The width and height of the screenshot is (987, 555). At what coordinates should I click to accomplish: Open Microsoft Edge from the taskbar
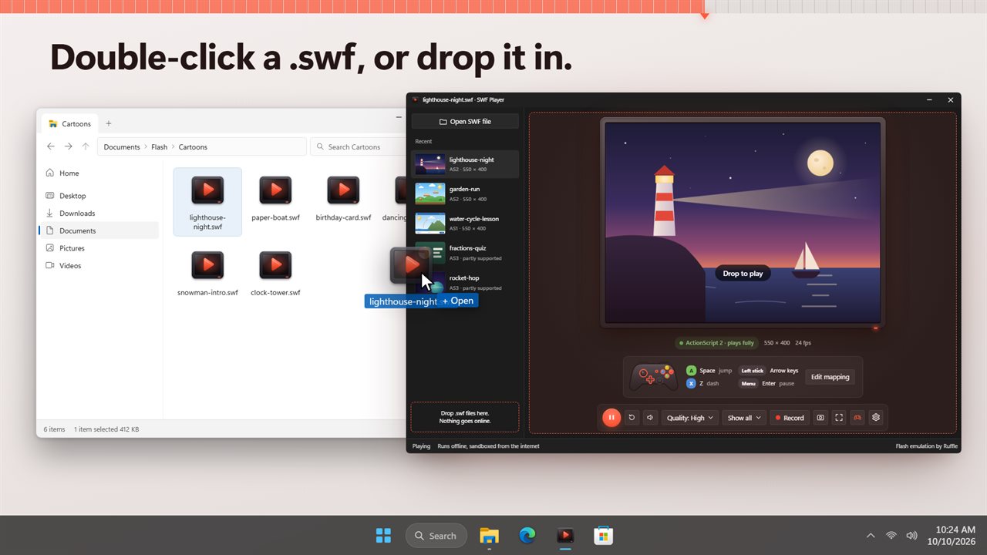pyautogui.click(x=527, y=536)
